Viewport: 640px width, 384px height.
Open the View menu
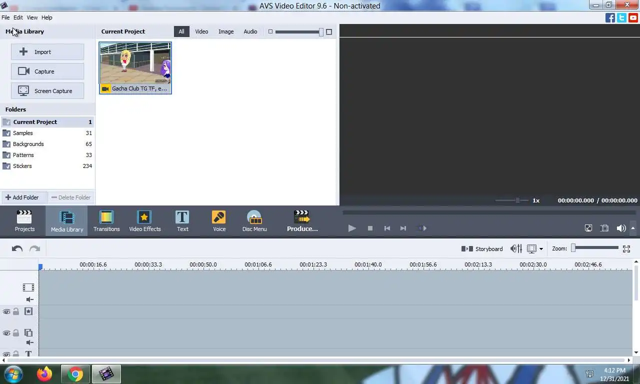click(x=32, y=17)
